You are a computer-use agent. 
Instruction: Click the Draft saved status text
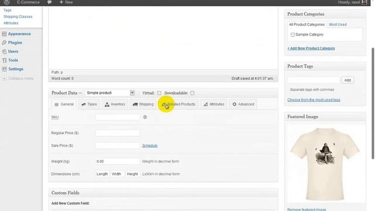[252, 79]
